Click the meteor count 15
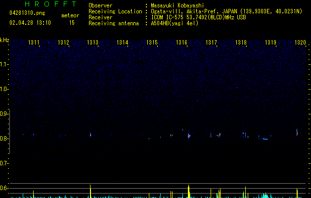 point(72,23)
